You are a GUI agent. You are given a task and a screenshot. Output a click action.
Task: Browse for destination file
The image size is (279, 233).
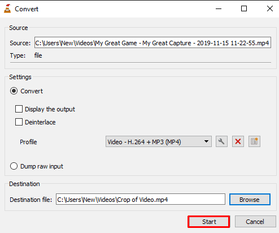(x=250, y=200)
